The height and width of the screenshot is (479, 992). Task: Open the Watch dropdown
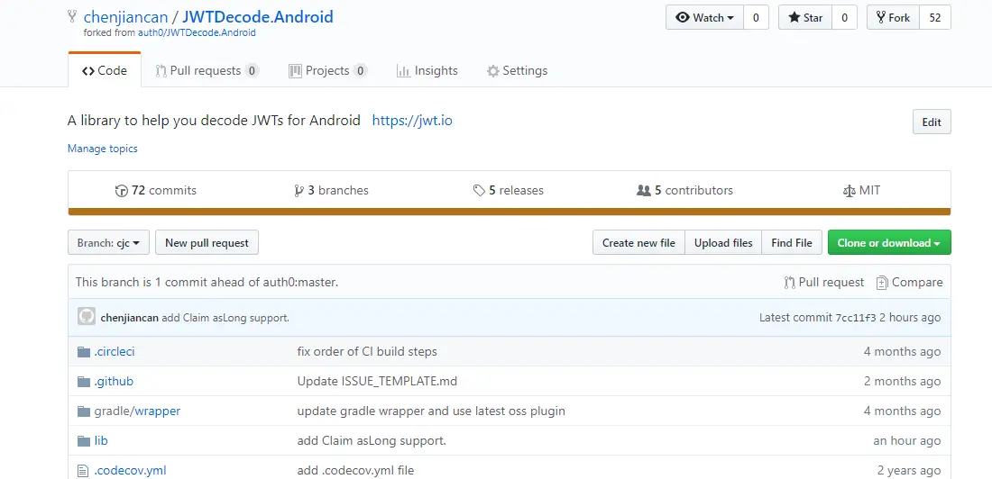click(705, 18)
